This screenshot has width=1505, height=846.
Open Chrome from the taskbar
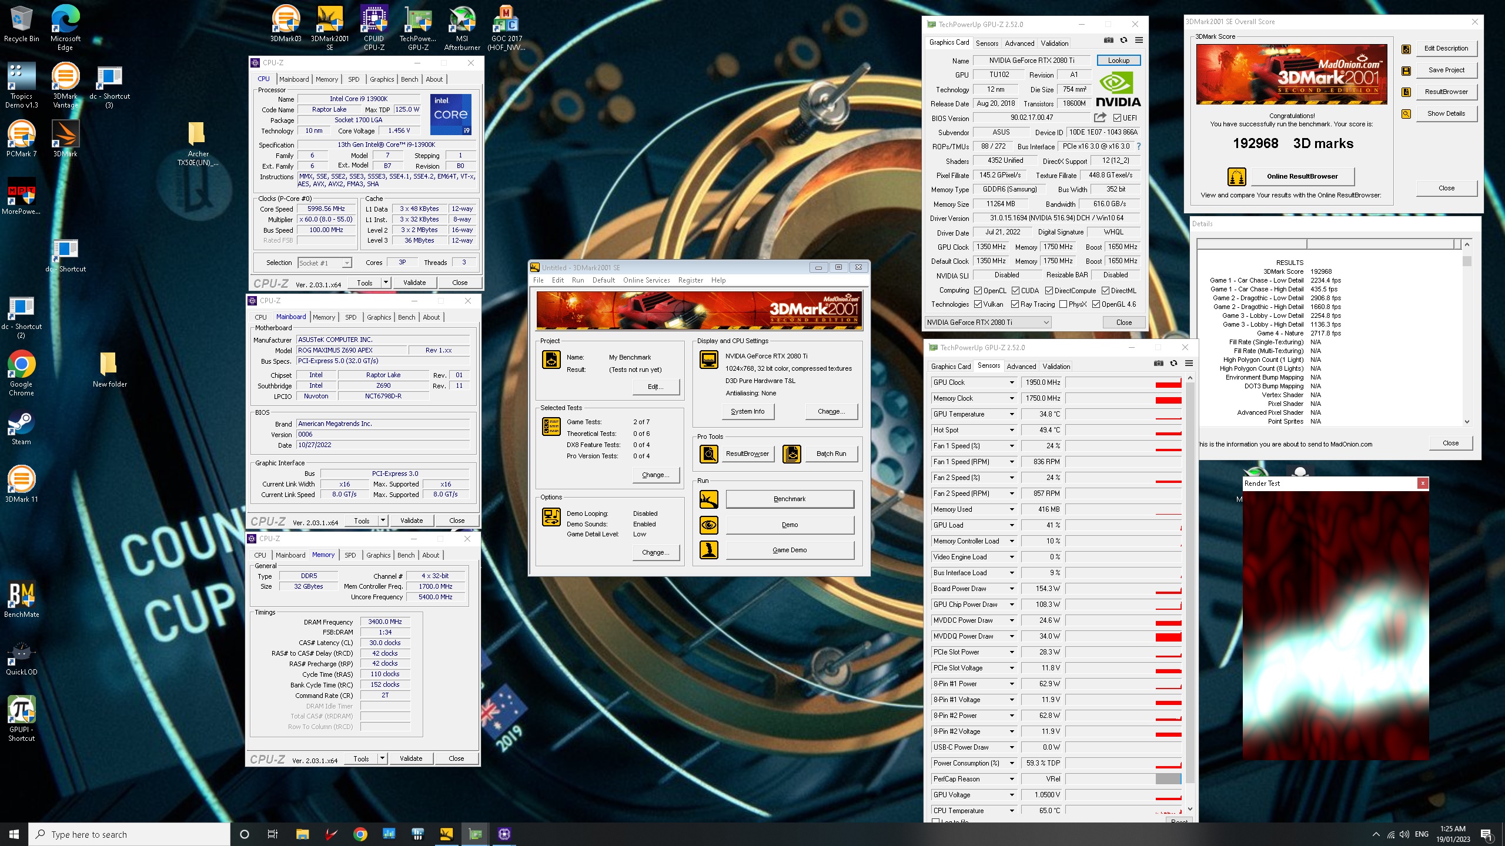pyautogui.click(x=360, y=834)
